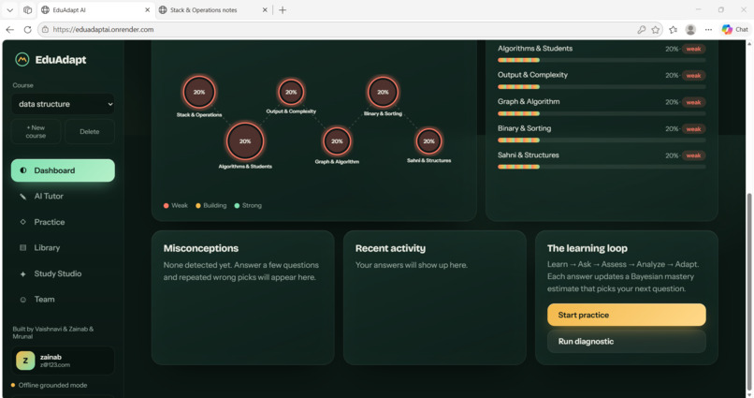Screen dimensions: 754x398
Task: Click the Algorithms & Students progress bar
Action: click(602, 60)
